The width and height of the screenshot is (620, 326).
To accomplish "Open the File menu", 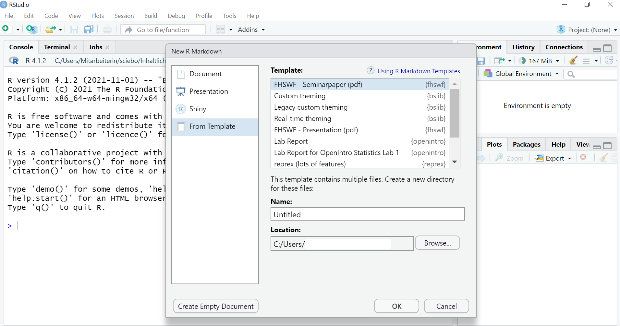I will tap(9, 16).
